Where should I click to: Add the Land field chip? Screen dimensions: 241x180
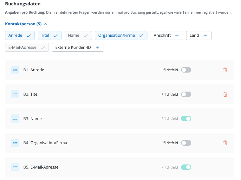199,35
